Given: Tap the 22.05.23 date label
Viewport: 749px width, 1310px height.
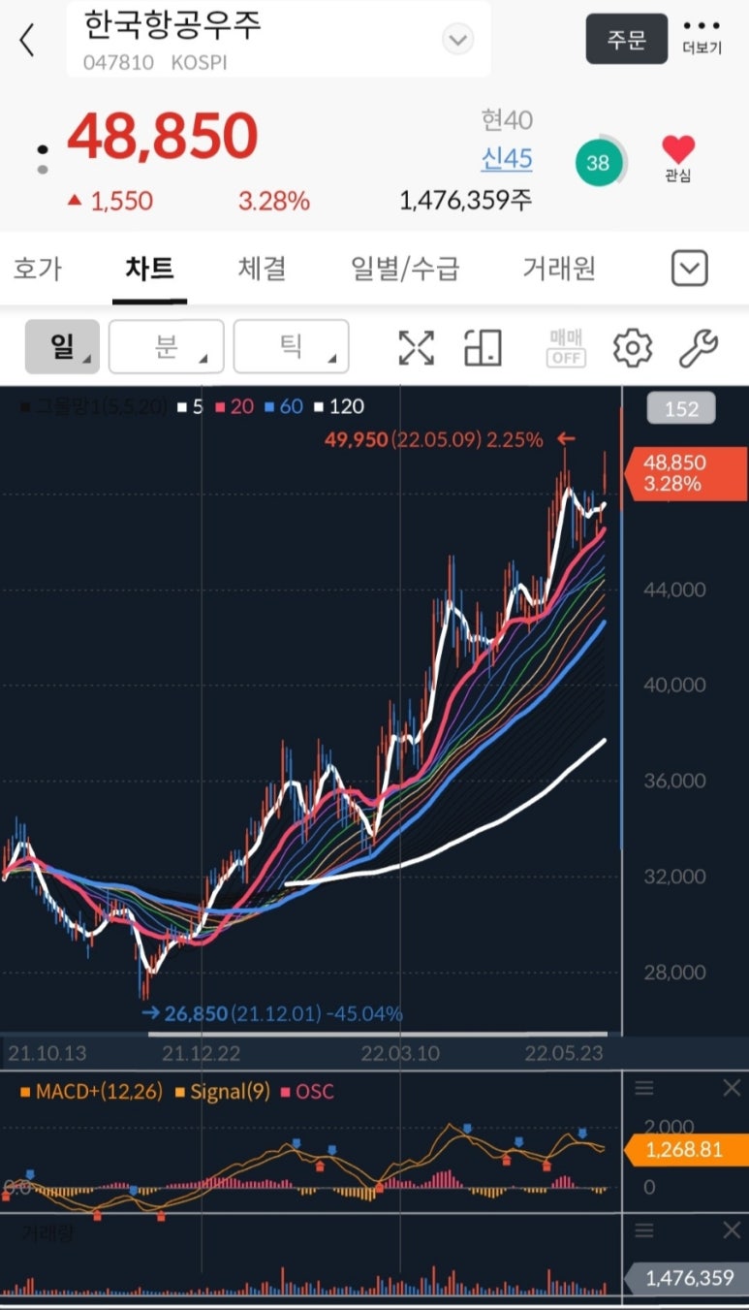Looking at the screenshot, I should [564, 1051].
